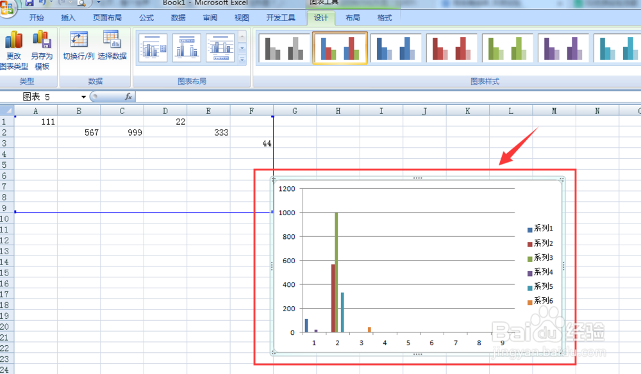This screenshot has width=641, height=374.
Task: Click the Select All corner button
Action: (7, 111)
